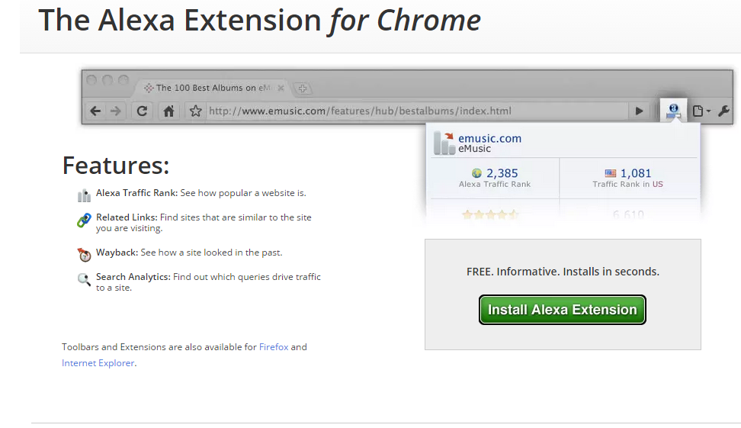
Task: Open the page menu dropdown
Action: tap(701, 111)
